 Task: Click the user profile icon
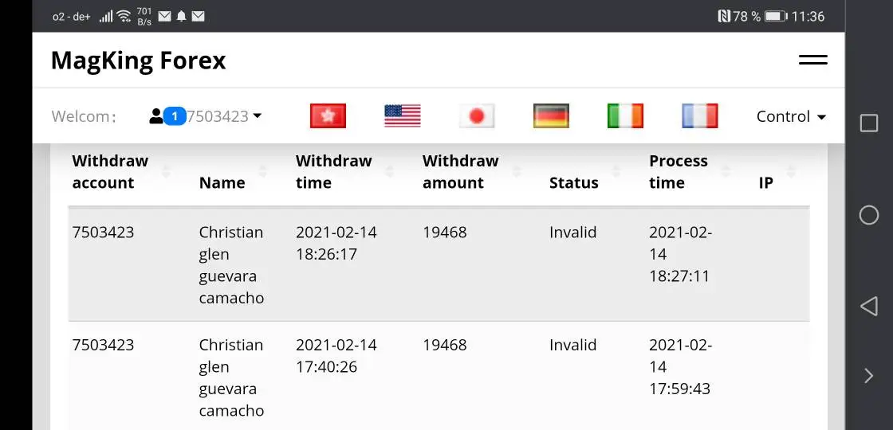coord(156,116)
